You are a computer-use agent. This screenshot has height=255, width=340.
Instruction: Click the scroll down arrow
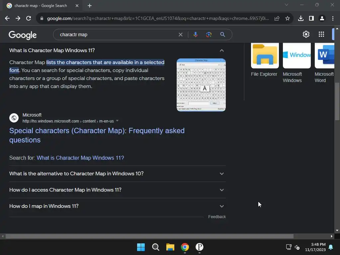[x=337, y=230]
